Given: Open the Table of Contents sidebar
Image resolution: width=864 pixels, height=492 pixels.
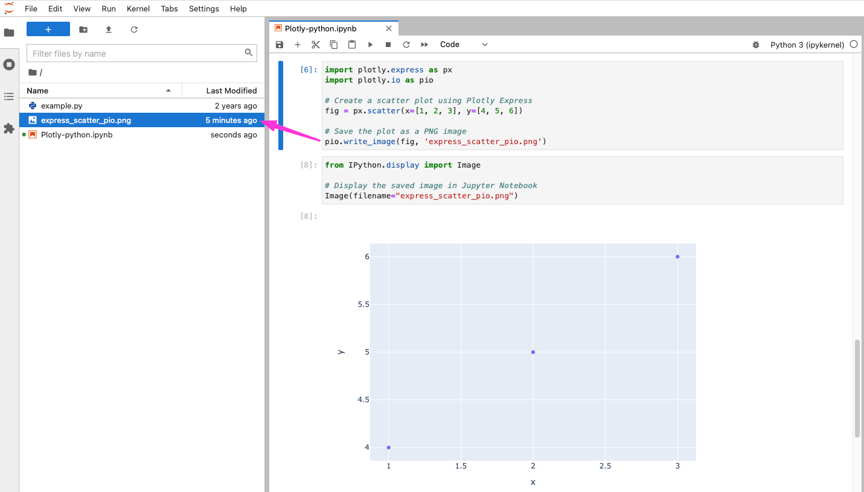Looking at the screenshot, I should click(x=9, y=96).
